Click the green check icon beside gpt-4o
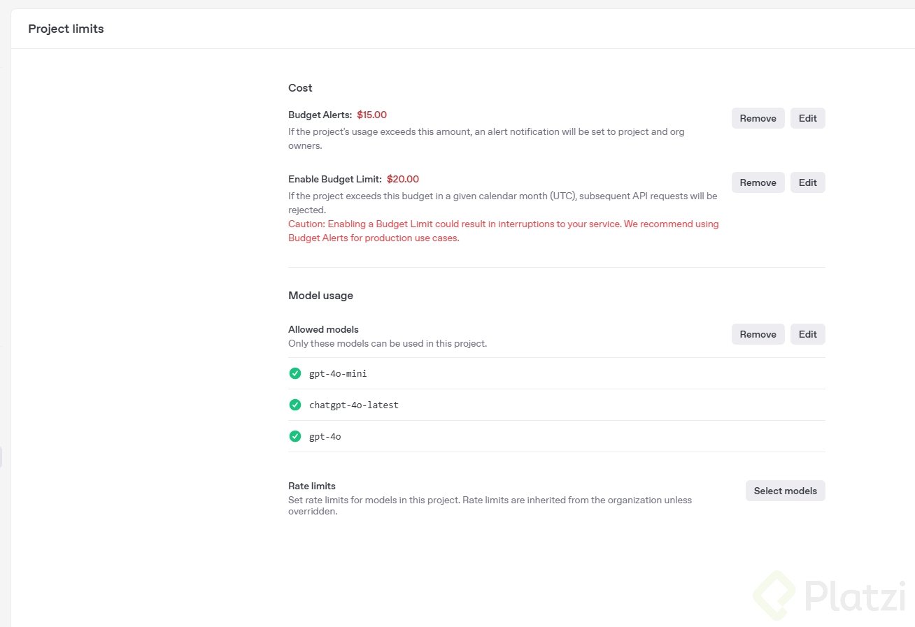The width and height of the screenshot is (915, 627). pyautogui.click(x=295, y=436)
